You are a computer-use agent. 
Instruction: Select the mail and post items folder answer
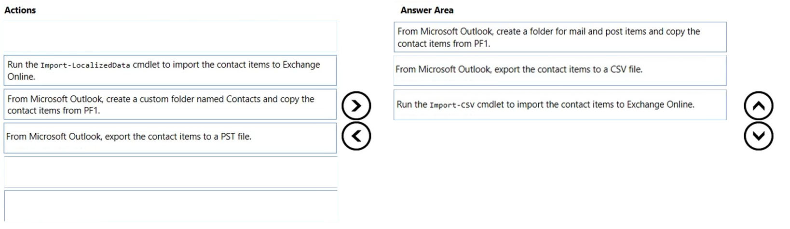560,37
